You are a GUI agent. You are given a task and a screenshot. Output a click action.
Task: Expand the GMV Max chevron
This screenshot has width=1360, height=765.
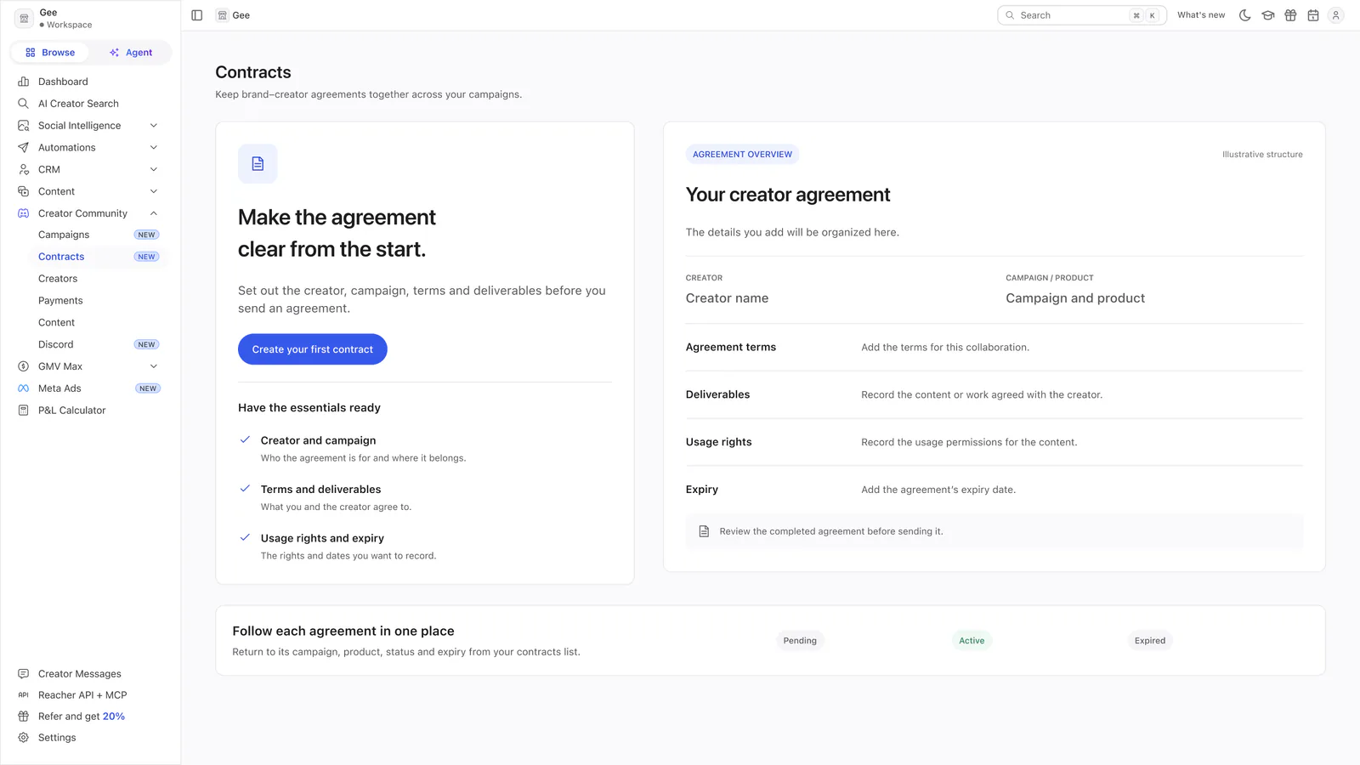click(x=154, y=366)
